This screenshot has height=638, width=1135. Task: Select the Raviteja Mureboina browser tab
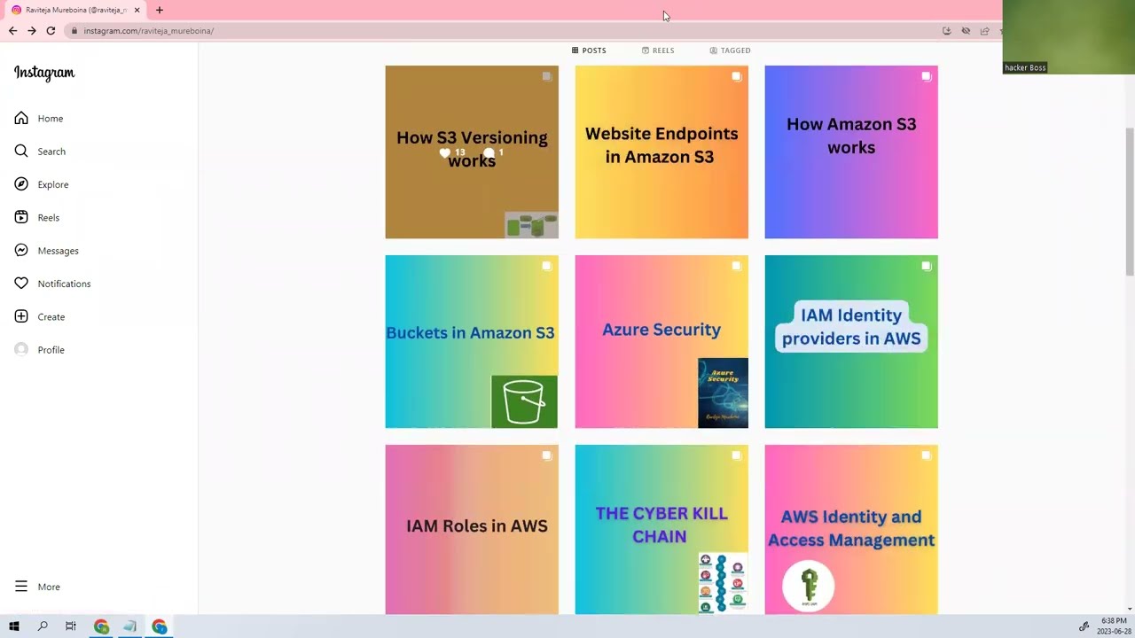click(x=76, y=10)
